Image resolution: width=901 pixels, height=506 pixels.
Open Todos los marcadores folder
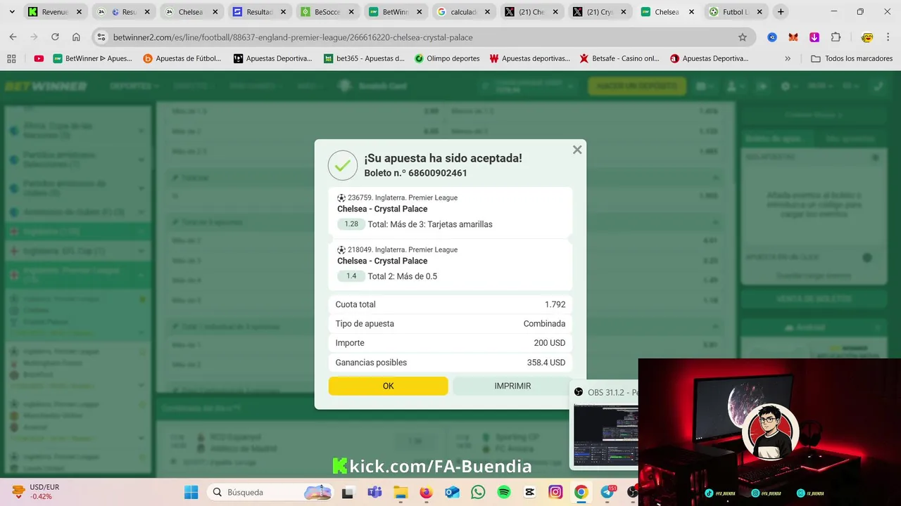[x=852, y=58]
